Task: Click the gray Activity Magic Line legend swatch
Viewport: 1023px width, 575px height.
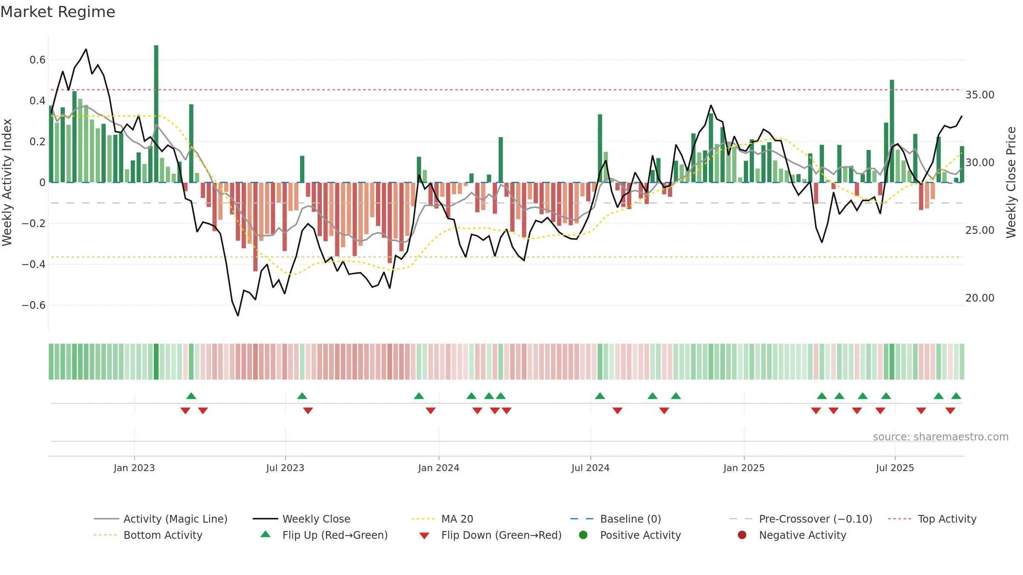Action: (106, 519)
